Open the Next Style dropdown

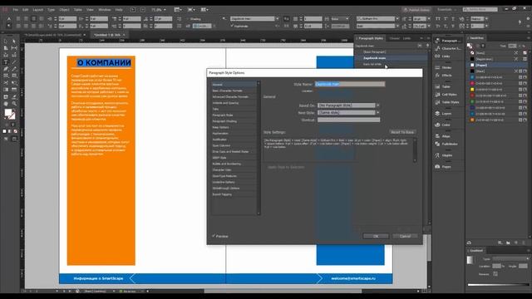(x=348, y=113)
